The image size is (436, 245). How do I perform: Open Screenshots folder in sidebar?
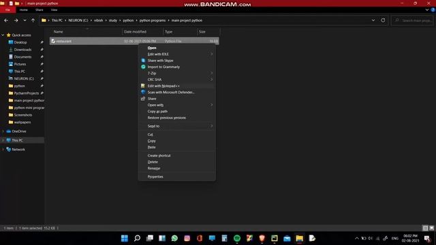pos(22,115)
